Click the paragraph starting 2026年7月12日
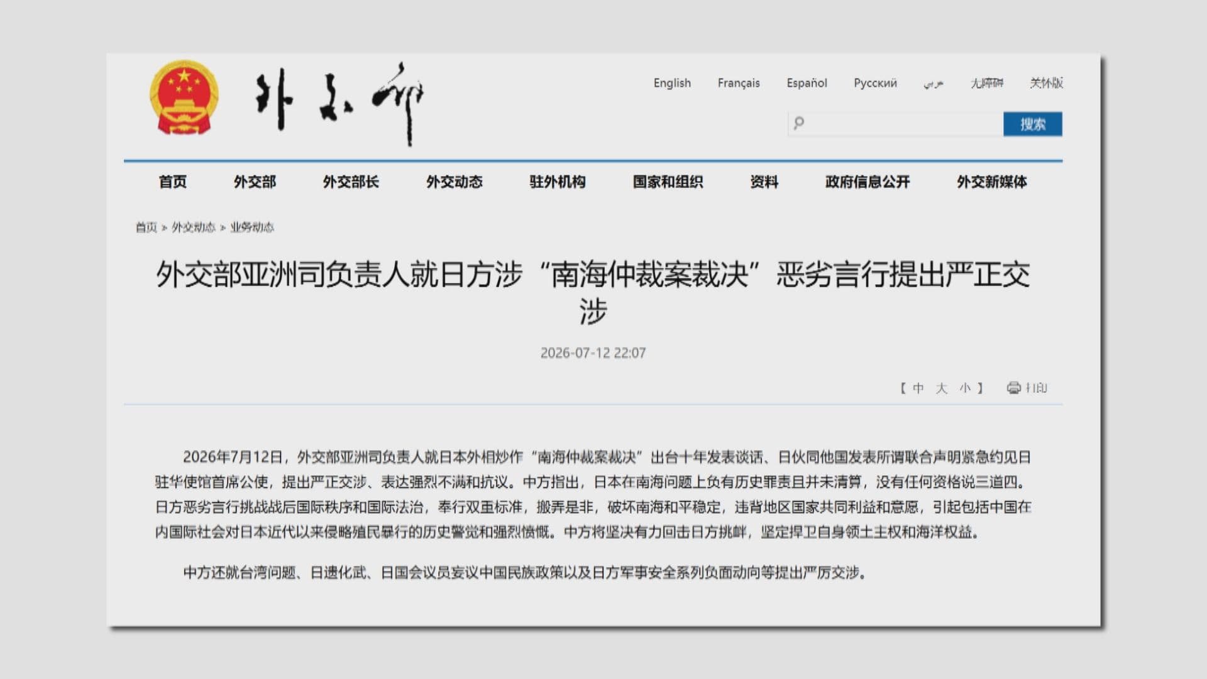Viewport: 1207px width, 679px height. click(x=593, y=494)
